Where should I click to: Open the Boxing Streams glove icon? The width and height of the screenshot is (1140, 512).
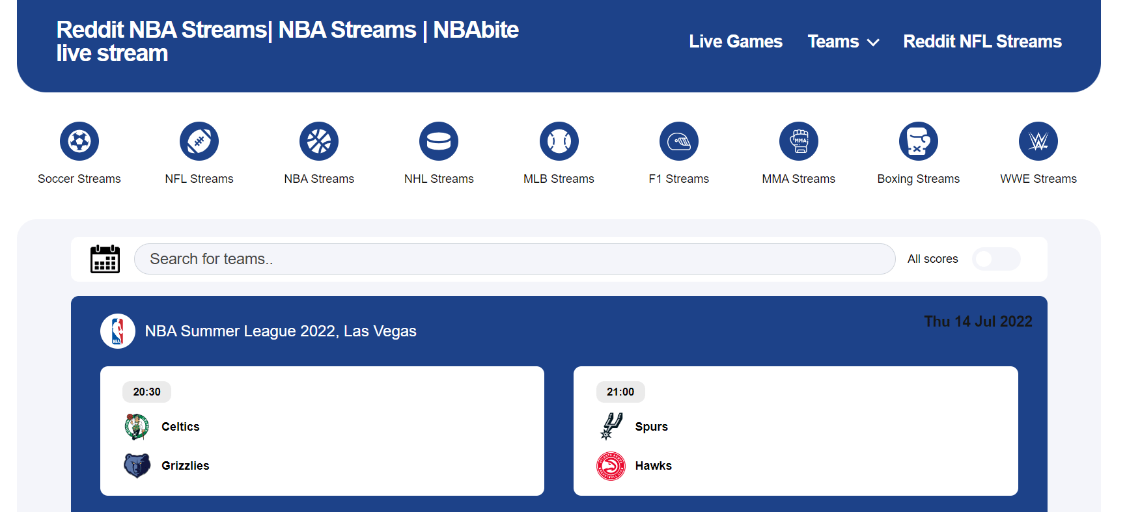point(919,141)
